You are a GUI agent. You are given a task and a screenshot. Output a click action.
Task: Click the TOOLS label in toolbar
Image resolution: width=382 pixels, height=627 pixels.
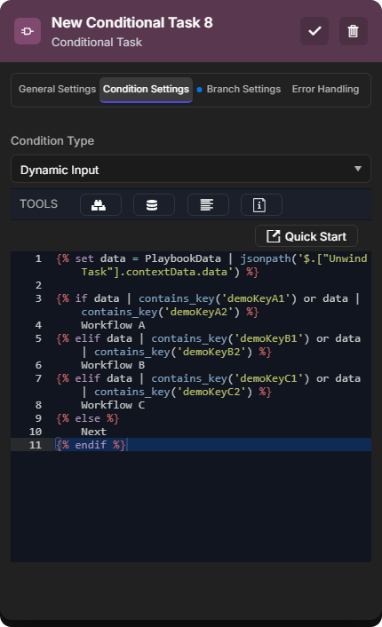point(39,204)
